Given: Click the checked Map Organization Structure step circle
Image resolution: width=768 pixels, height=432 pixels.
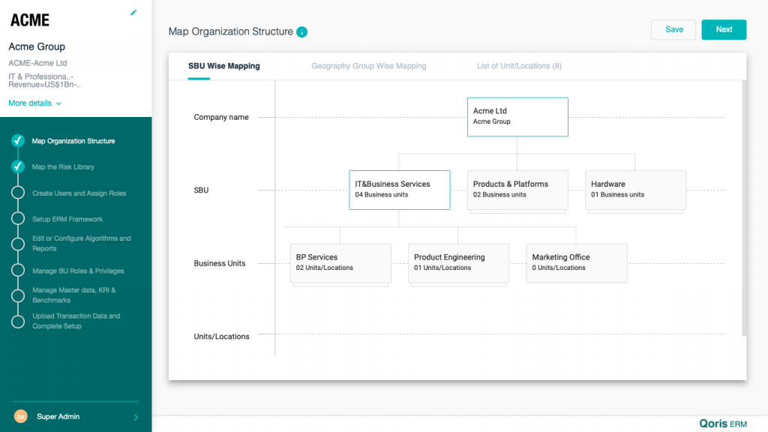Looking at the screenshot, I should (x=18, y=140).
